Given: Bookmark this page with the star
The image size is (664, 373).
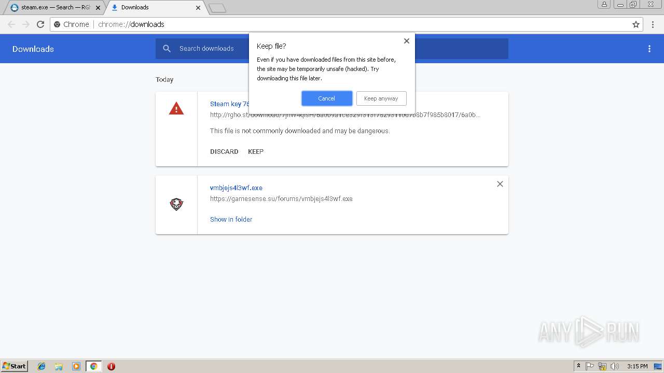Looking at the screenshot, I should click(x=636, y=24).
